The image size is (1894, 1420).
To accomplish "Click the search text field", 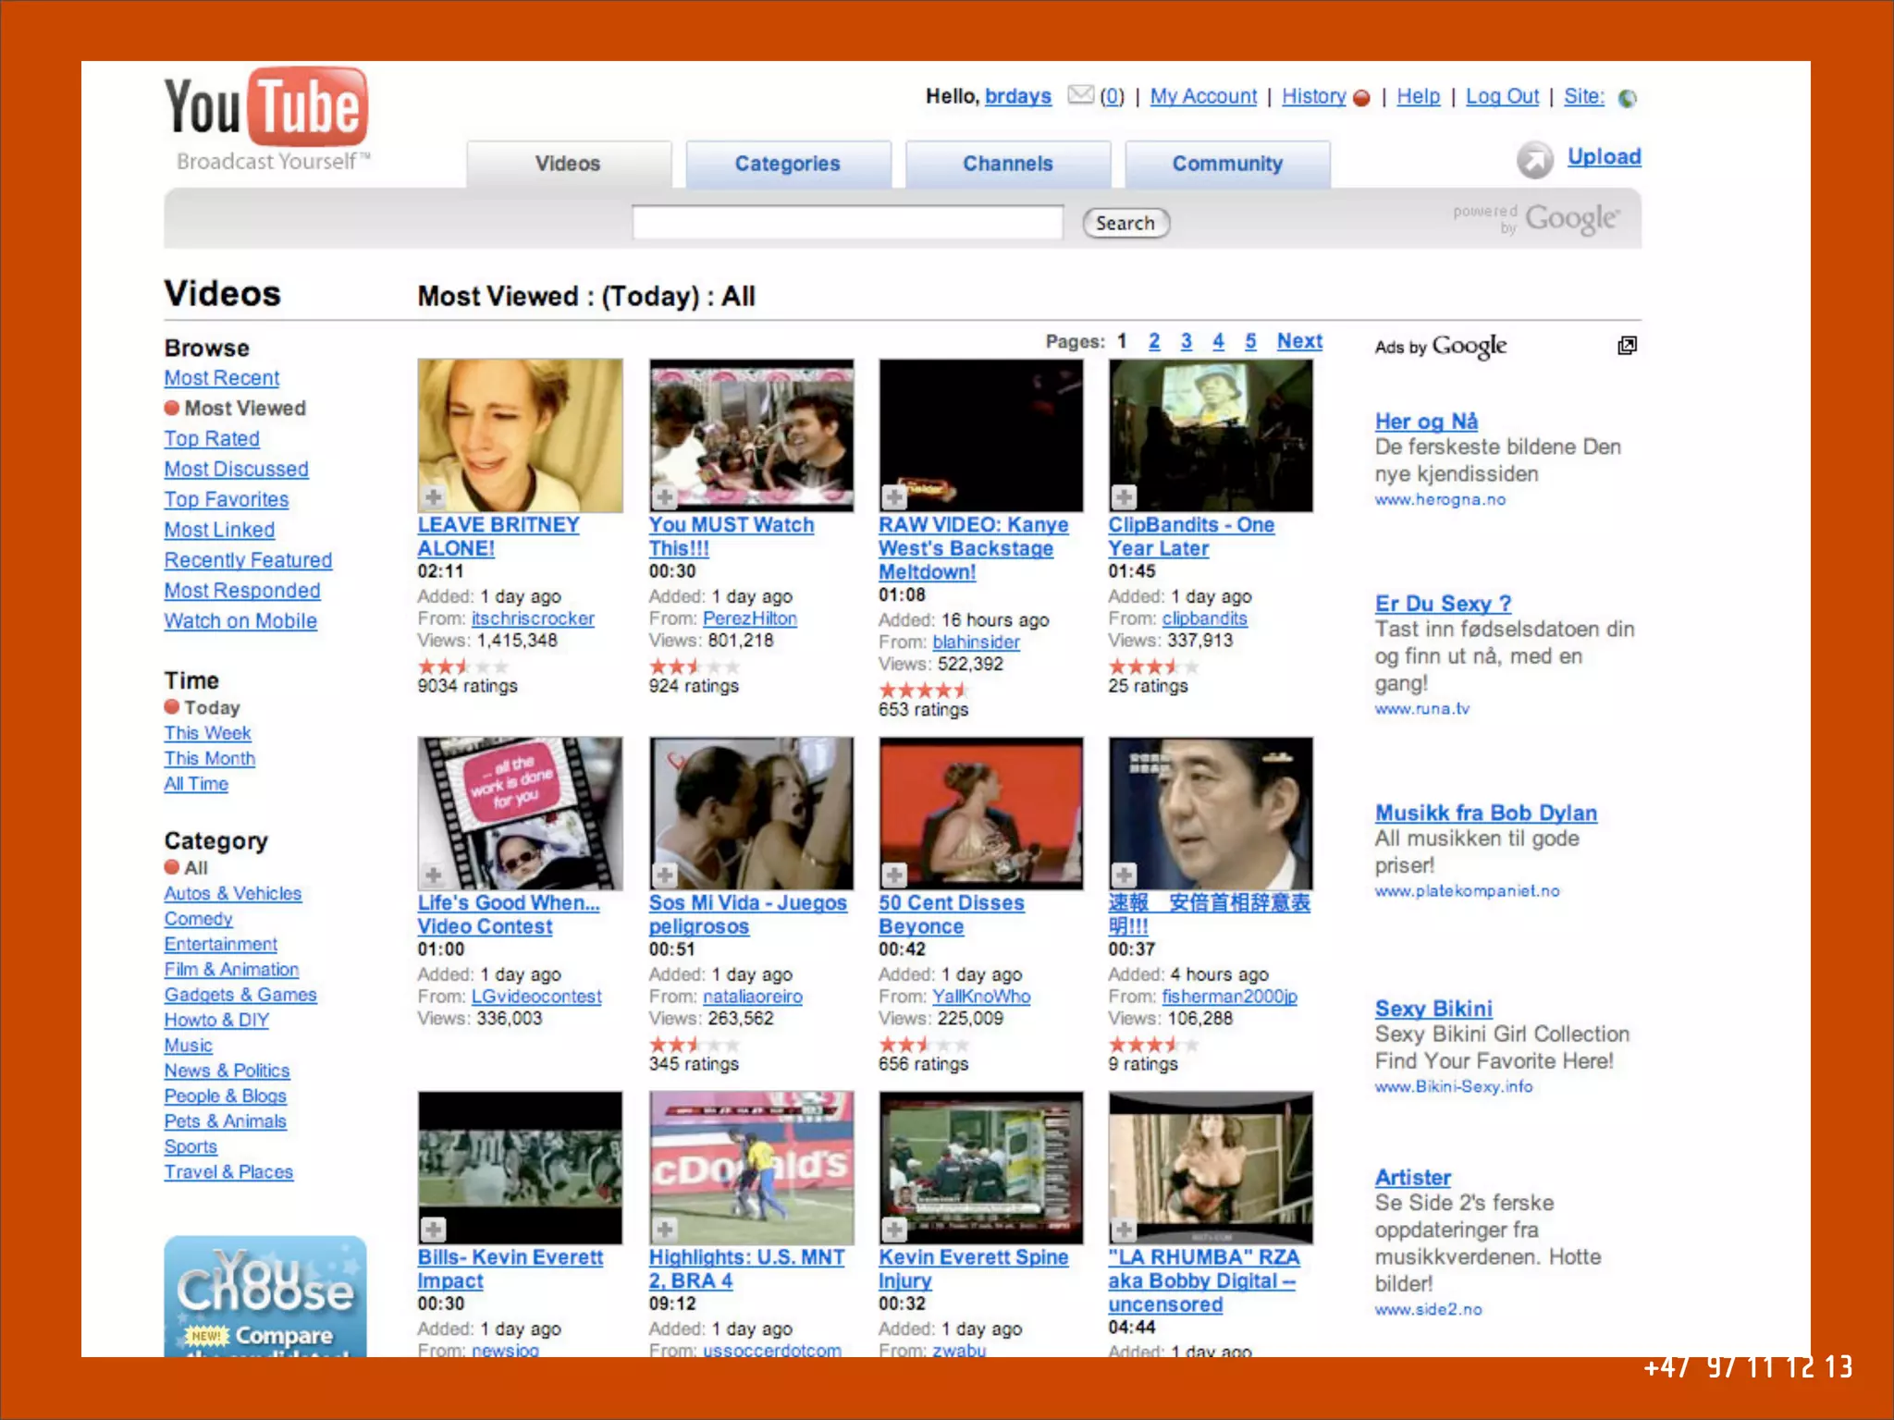I will 847,223.
